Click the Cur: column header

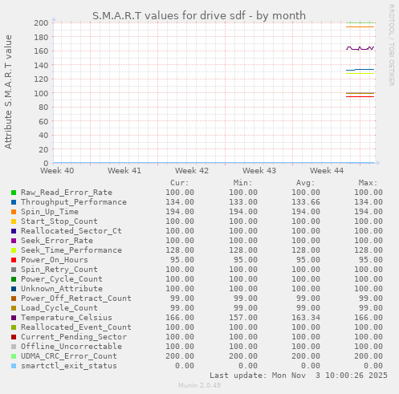(x=180, y=183)
